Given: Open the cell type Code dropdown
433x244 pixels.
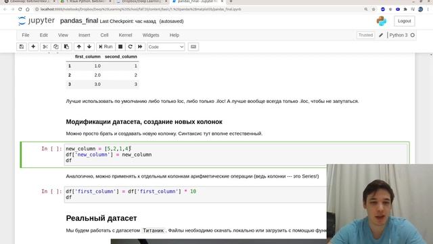Looking at the screenshot, I should 166,47.
